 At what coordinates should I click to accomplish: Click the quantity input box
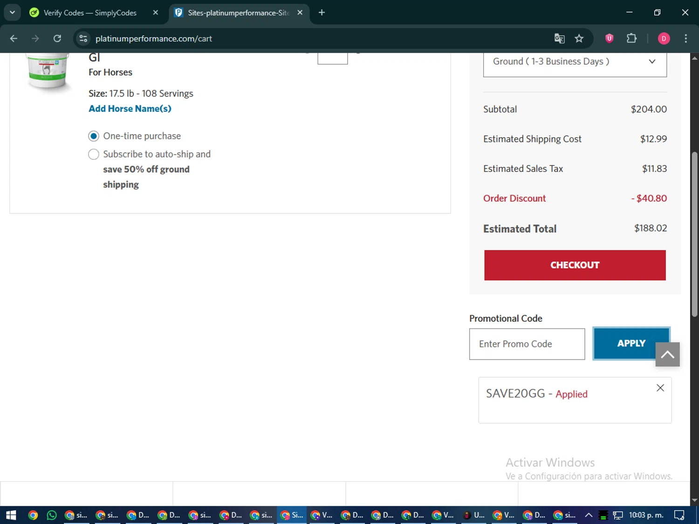click(332, 58)
